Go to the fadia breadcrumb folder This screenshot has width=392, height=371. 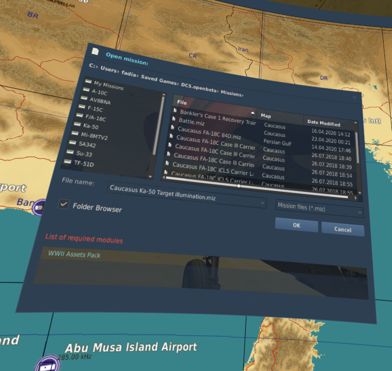[129, 73]
